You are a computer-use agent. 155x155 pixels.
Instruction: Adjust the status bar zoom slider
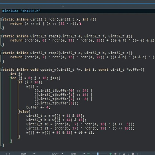98,154
